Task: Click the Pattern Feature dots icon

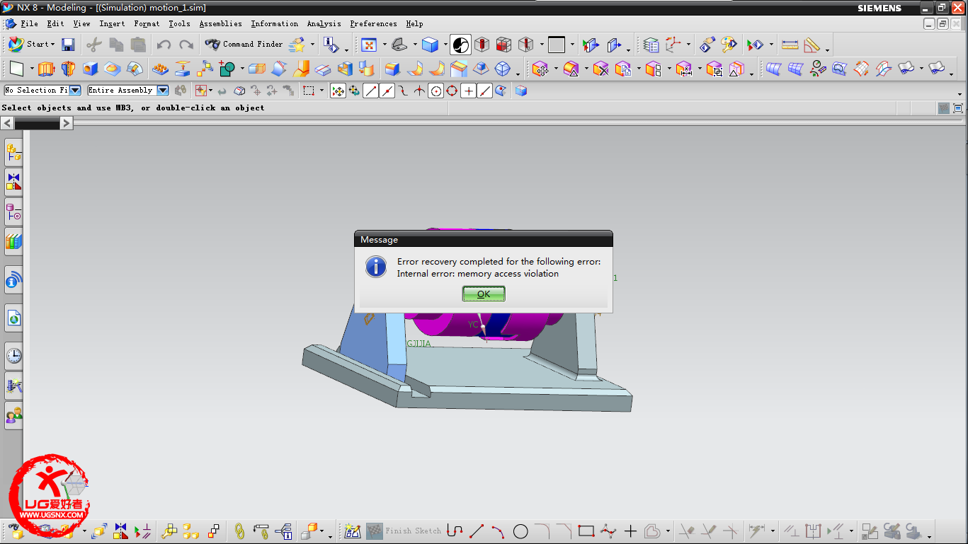Action: click(x=161, y=69)
